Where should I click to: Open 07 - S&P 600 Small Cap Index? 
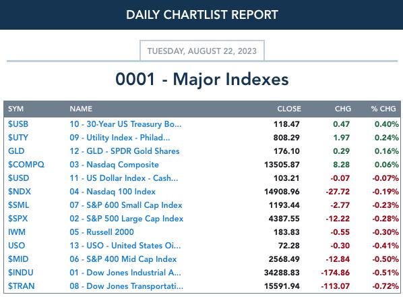coord(126,205)
